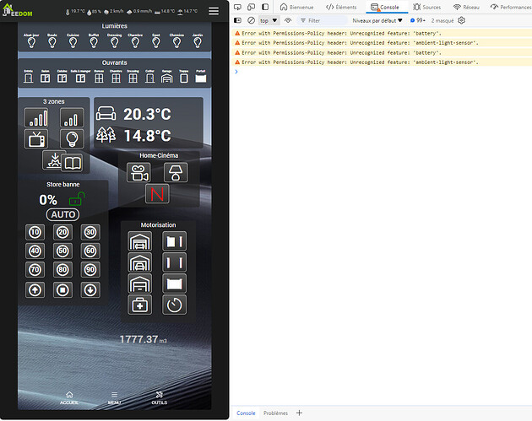This screenshot has width=532, height=421.
Task: Set Store banne to 50 percent
Action: pos(62,251)
